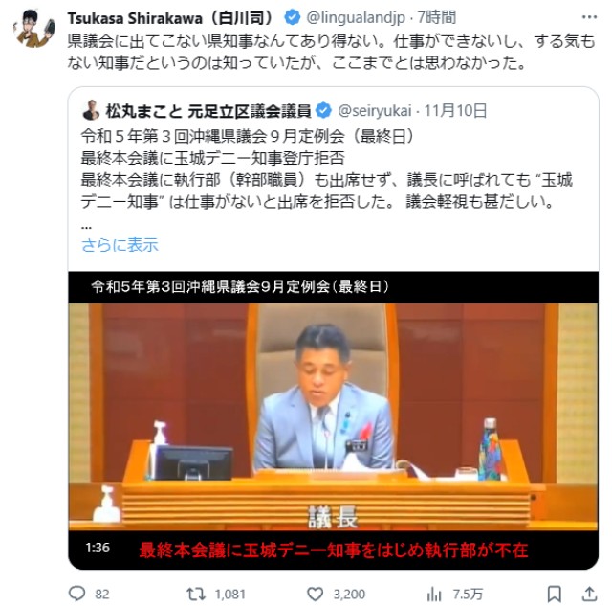This screenshot has height=606, width=612.
Task: Click the repost arrows icon
Action: 196,594
